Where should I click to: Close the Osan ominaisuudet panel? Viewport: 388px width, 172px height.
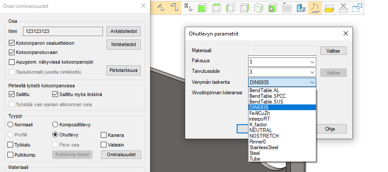click(143, 6)
